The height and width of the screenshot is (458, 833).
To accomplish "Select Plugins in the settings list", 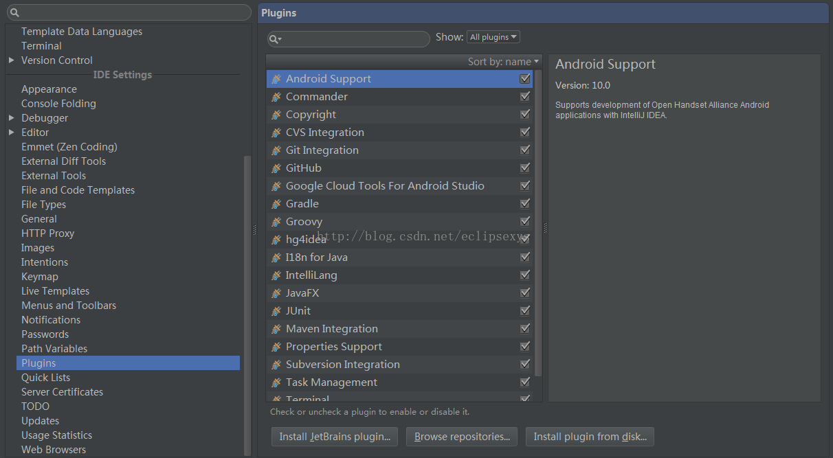I will point(128,363).
